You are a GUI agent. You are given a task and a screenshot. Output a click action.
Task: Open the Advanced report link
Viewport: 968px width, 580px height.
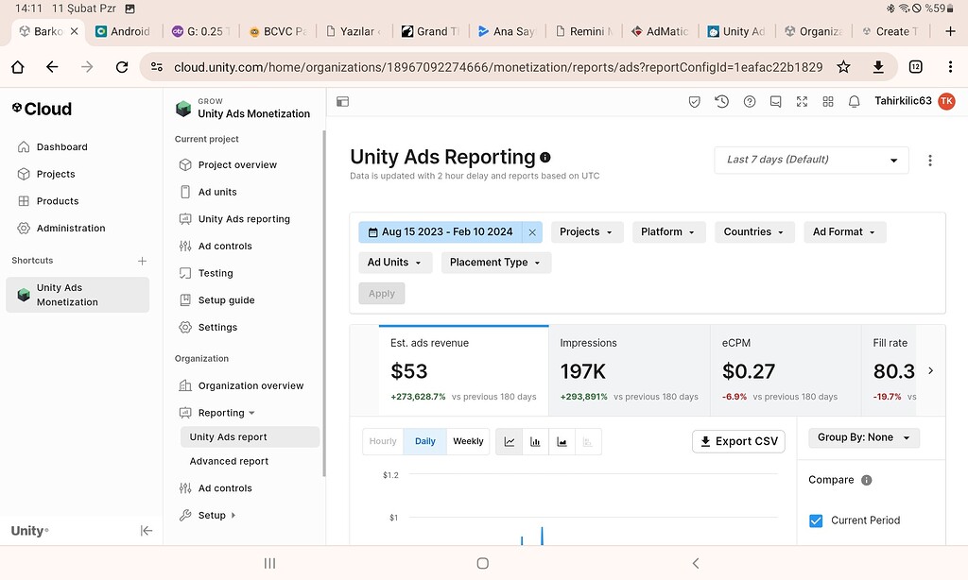pos(229,461)
